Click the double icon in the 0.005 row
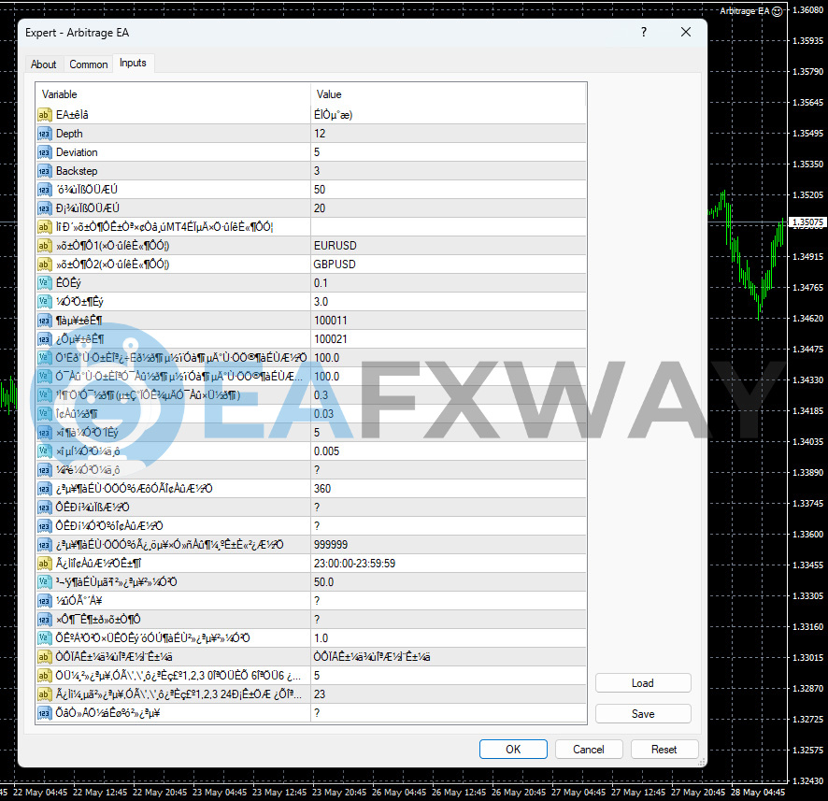This screenshot has width=828, height=801. coord(44,451)
